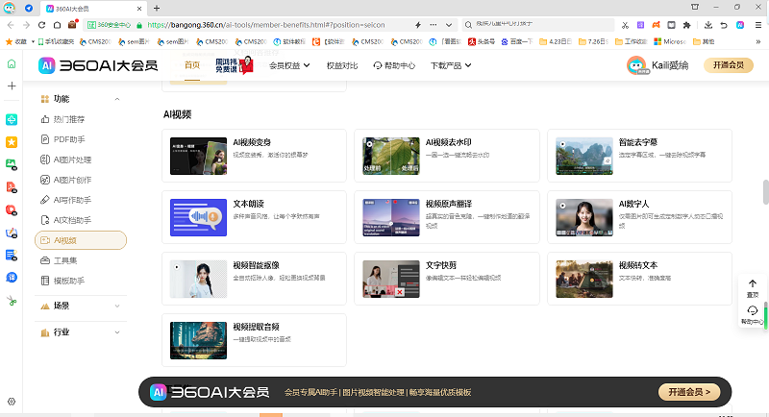The height and width of the screenshot is (417, 769).
Task: Open address bar three-dots more menu
Action: [x=434, y=25]
